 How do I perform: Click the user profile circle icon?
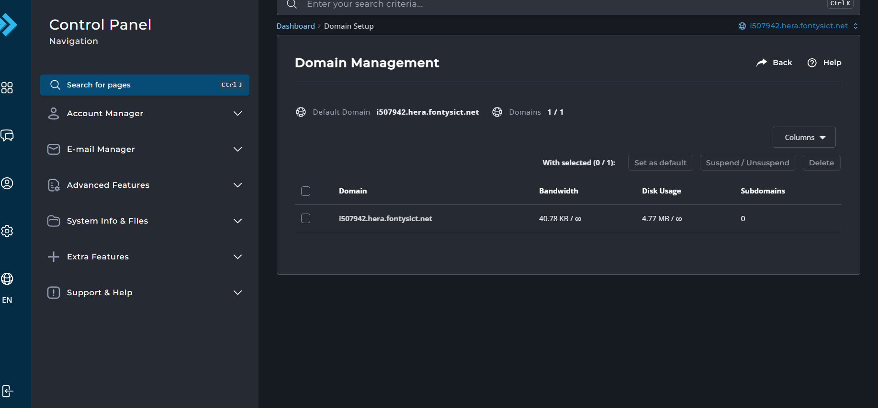click(7, 183)
